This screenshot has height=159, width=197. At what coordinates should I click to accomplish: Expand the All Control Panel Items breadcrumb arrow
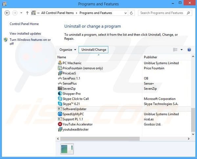77,13
